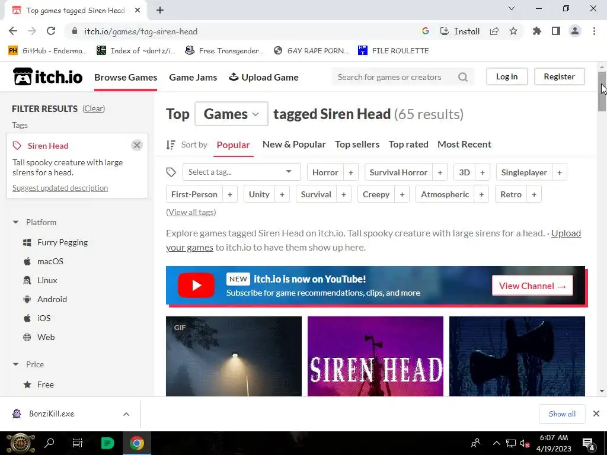This screenshot has height=455, width=607.
Task: Open View all tags link
Action: coord(191,212)
